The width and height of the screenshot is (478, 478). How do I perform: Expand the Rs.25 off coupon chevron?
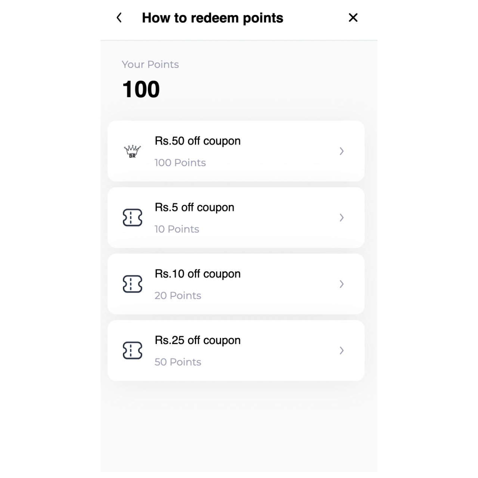pos(341,351)
